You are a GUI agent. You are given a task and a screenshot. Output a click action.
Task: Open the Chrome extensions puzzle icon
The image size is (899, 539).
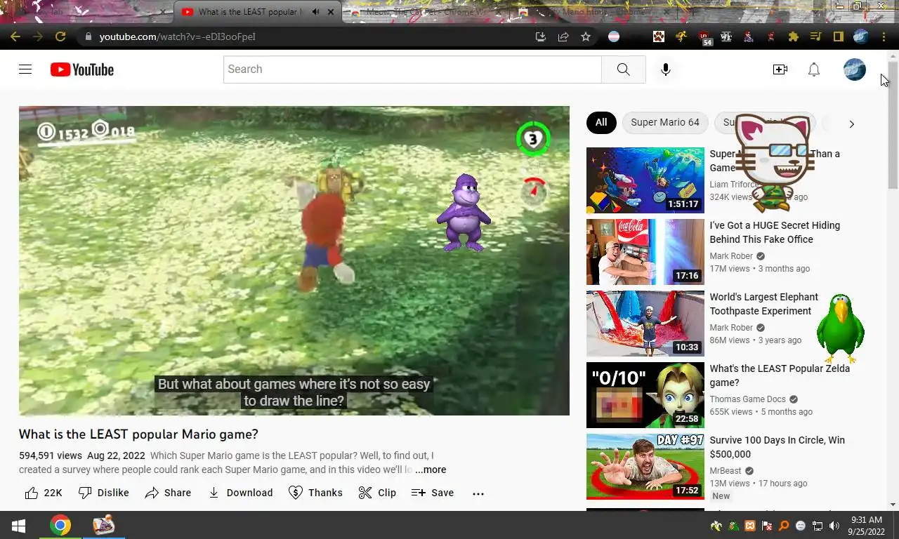(x=793, y=36)
